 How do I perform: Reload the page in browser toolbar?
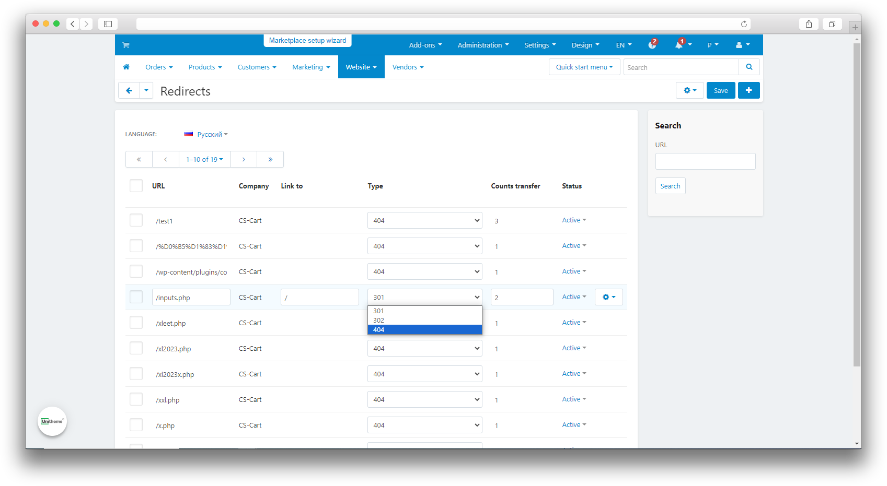coord(744,24)
